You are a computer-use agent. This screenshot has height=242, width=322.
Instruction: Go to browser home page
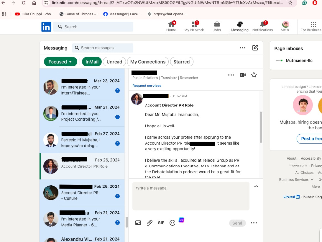34,3
